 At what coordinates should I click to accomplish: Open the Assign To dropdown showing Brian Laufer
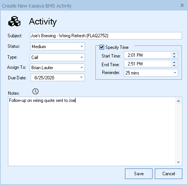click(x=57, y=68)
